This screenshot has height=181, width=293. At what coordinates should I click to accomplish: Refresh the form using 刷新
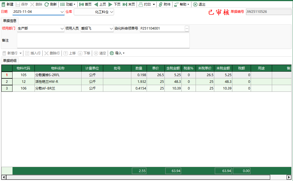(x=50, y=4)
